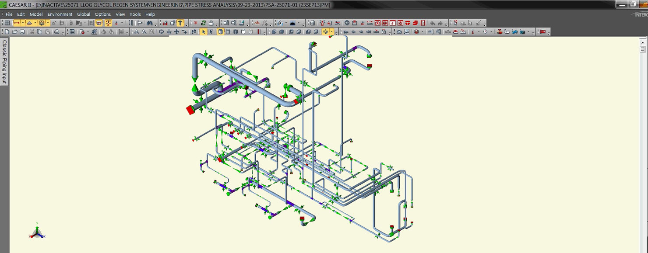Open dropdown beside red thermometer icon

(x=479, y=32)
